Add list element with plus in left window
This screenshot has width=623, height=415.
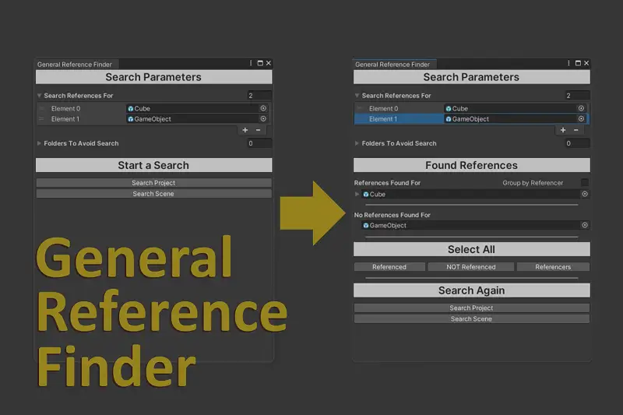(x=245, y=130)
